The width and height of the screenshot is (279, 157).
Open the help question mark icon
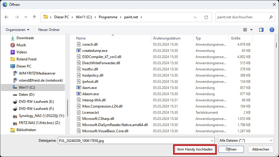(x=272, y=30)
